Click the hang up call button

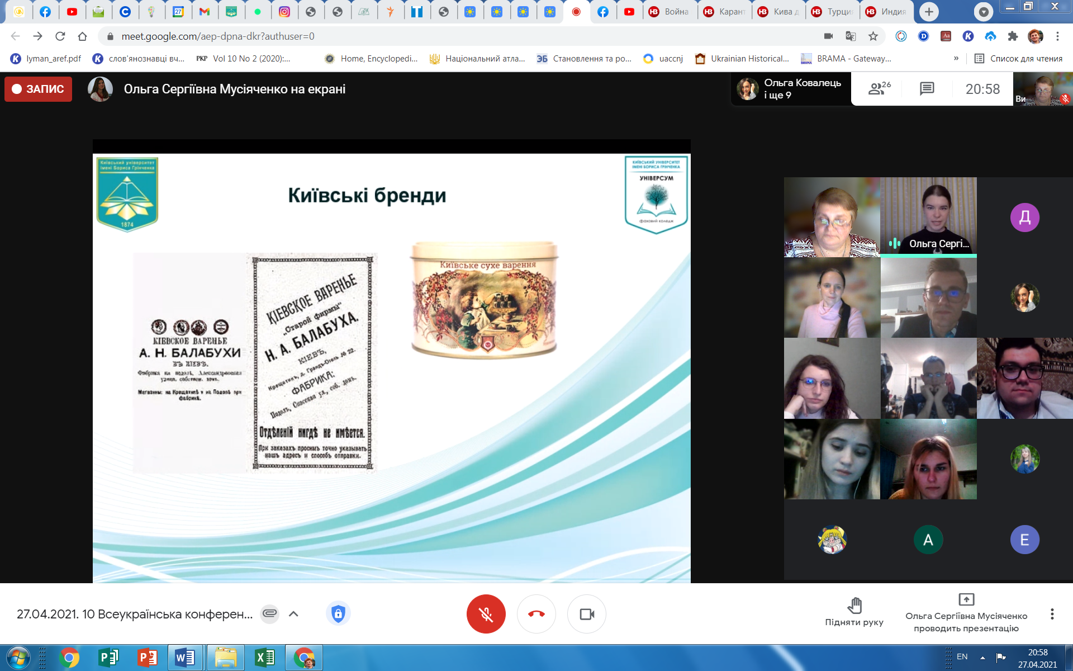click(536, 614)
